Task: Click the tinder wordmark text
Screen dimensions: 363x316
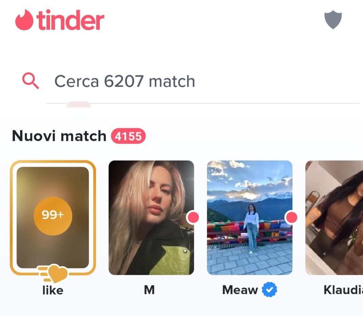Action: point(70,20)
